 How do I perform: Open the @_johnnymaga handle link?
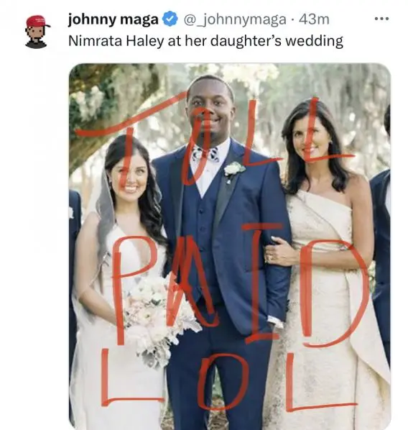click(235, 19)
